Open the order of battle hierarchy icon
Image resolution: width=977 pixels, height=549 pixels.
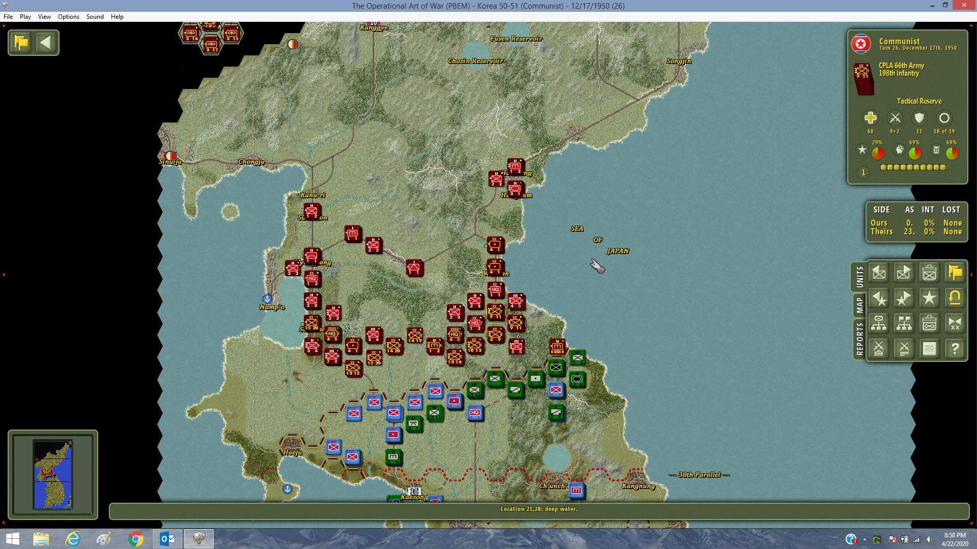[x=879, y=323]
